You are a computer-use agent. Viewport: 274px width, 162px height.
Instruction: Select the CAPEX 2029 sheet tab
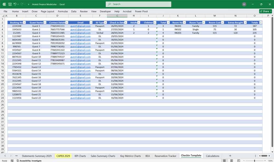point(63,156)
